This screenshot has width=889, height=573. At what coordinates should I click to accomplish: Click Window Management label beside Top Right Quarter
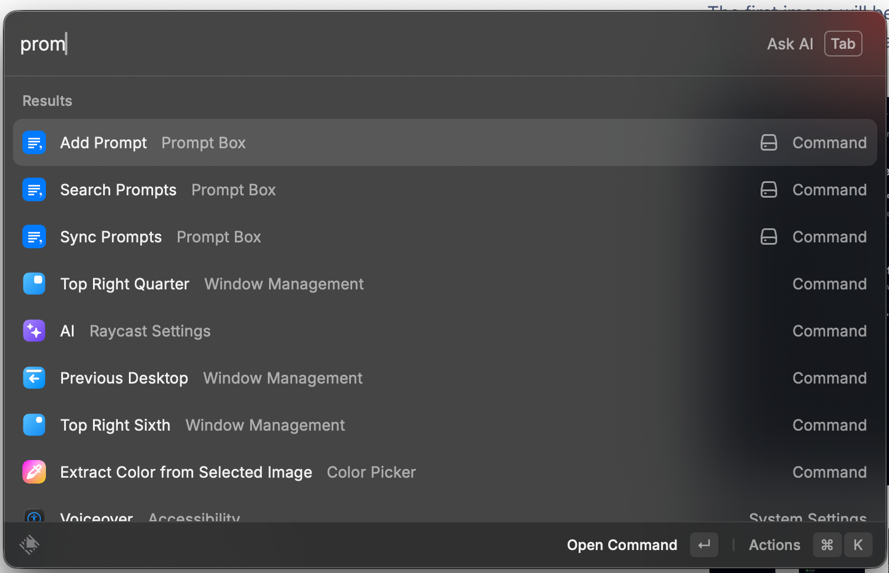tap(284, 284)
